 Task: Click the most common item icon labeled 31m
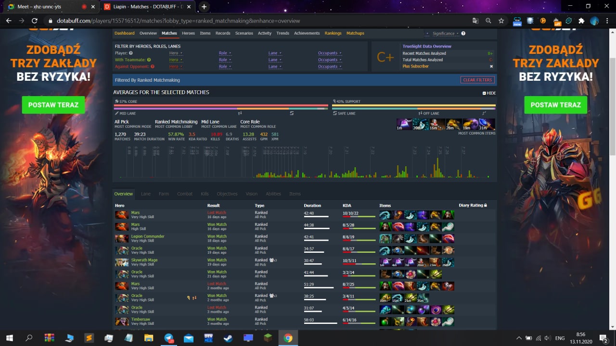488,124
